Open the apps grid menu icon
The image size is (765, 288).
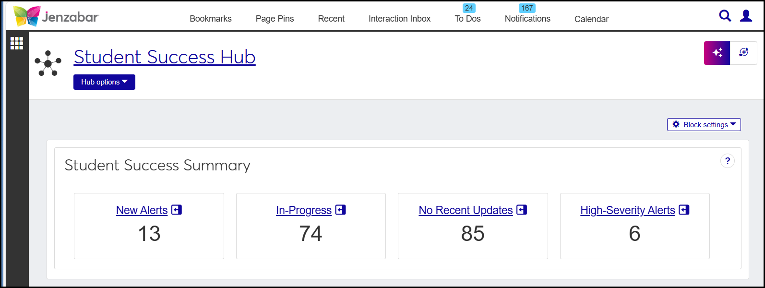coord(17,43)
